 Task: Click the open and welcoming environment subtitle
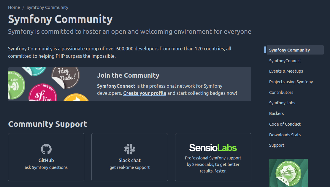point(130,31)
